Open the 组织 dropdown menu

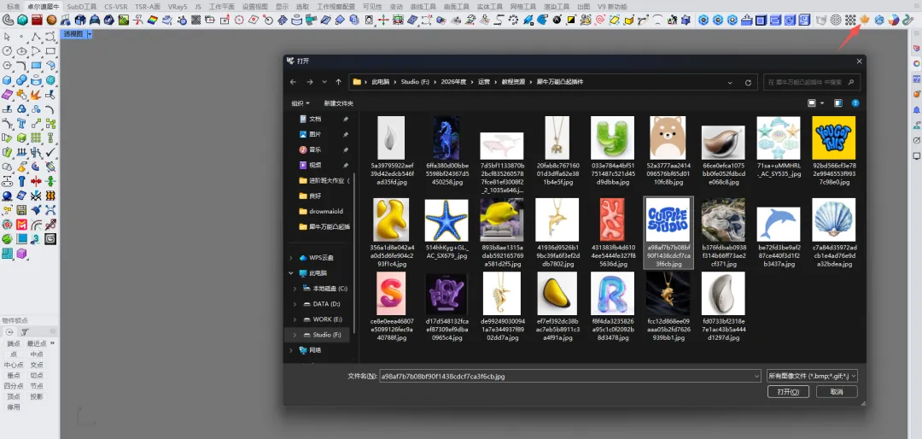point(301,103)
